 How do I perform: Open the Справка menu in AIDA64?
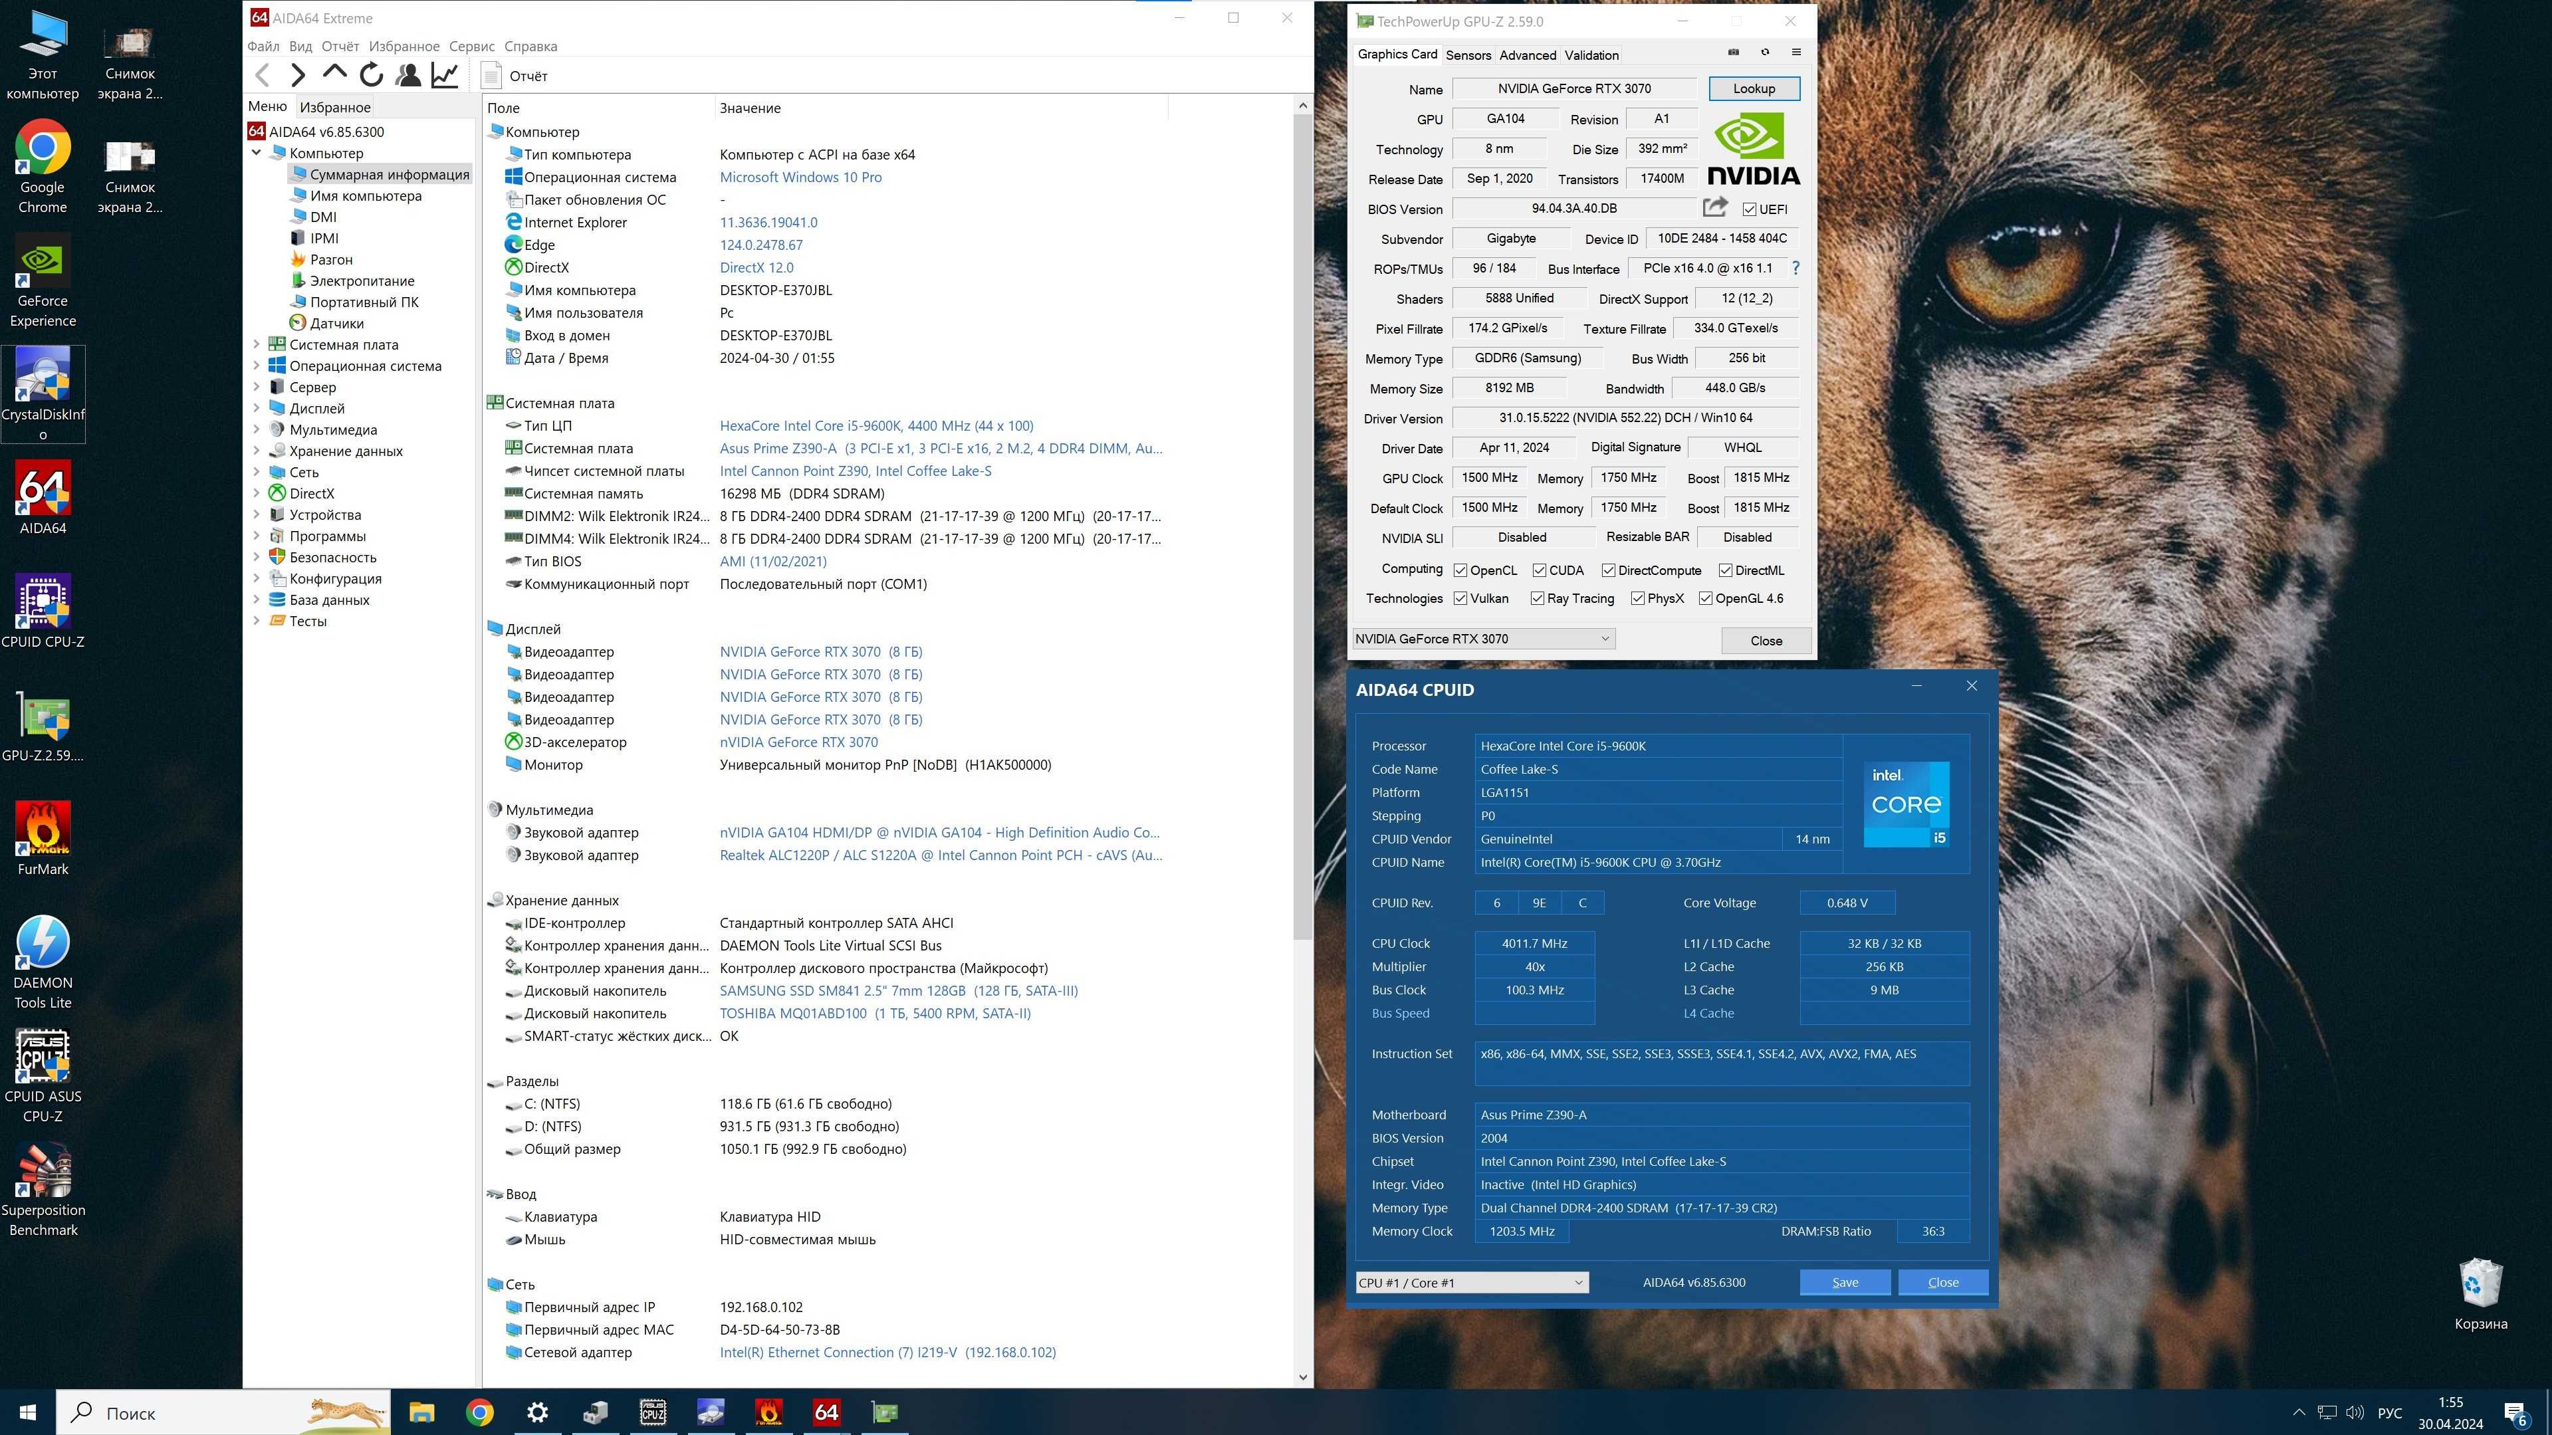(531, 47)
